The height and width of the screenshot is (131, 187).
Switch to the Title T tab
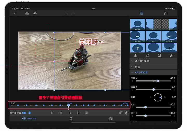pyautogui.click(x=71, y=119)
